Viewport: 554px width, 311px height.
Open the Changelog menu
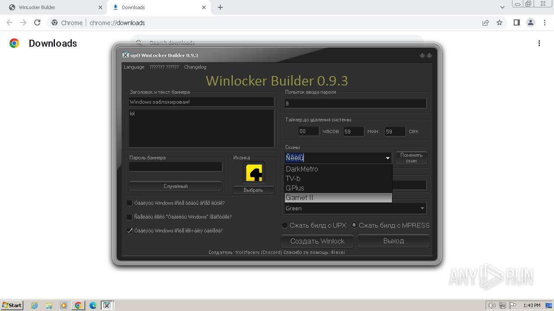[195, 67]
